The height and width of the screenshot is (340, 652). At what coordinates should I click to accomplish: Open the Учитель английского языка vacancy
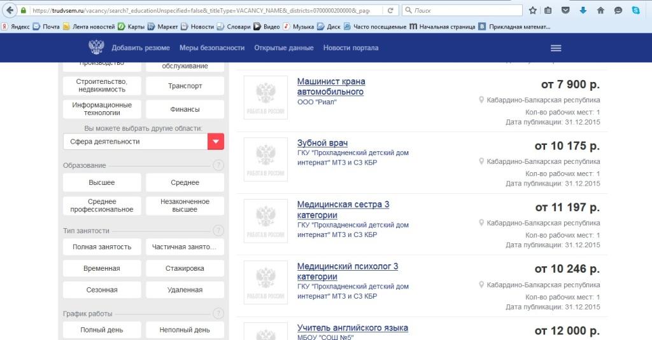tap(353, 327)
